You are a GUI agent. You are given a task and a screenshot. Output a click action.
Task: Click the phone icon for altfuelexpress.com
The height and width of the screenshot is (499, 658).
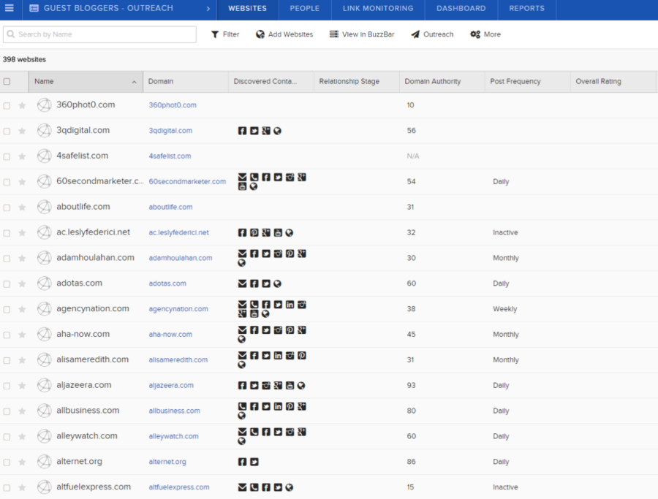click(254, 487)
